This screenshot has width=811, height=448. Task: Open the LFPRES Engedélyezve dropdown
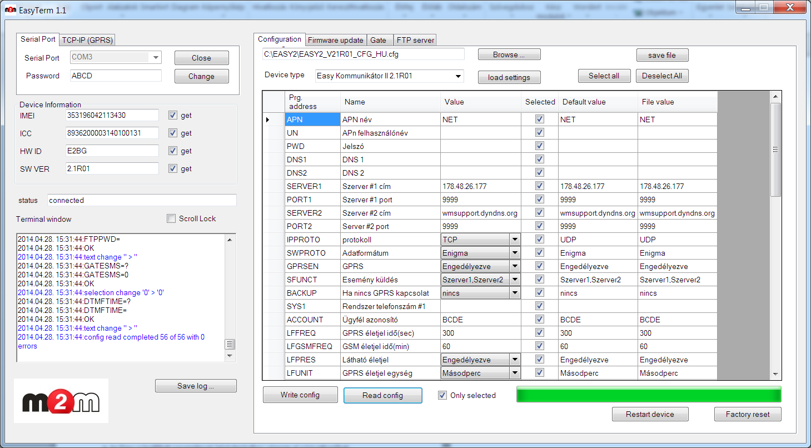click(515, 360)
